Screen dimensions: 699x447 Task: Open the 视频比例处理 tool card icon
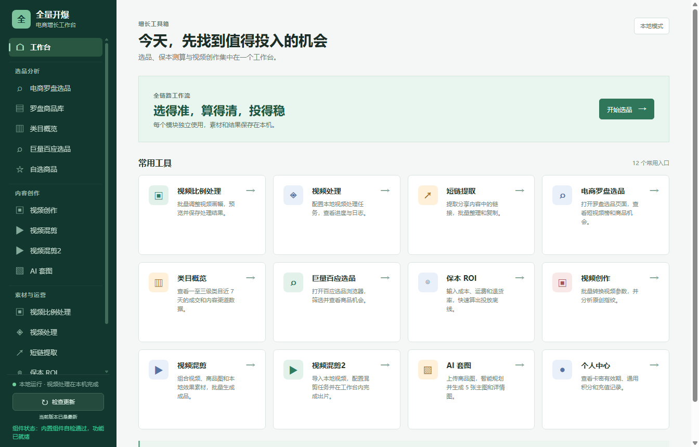(x=159, y=195)
